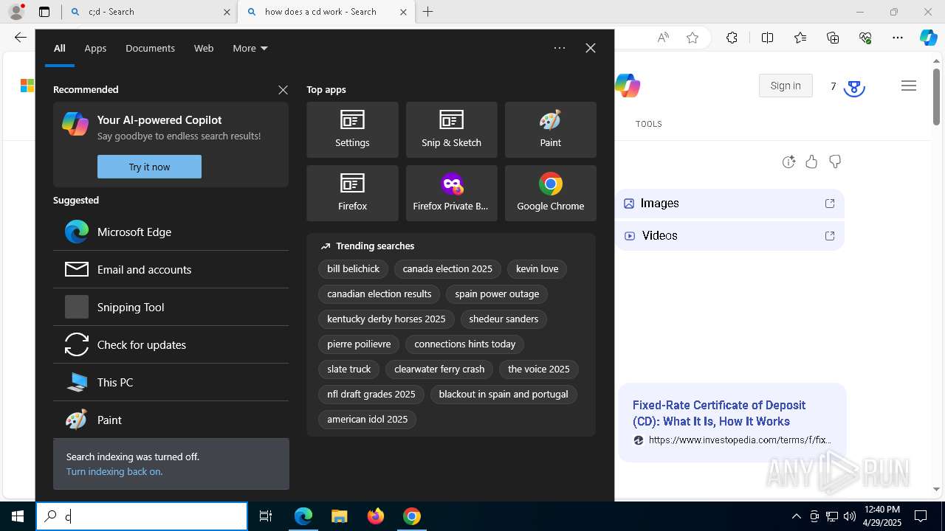The image size is (945, 531).
Task: Open Snipping Tool suggestion
Action: (171, 307)
